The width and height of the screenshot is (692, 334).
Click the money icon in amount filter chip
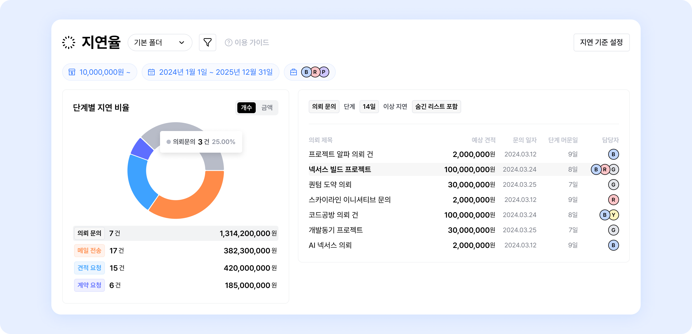72,72
